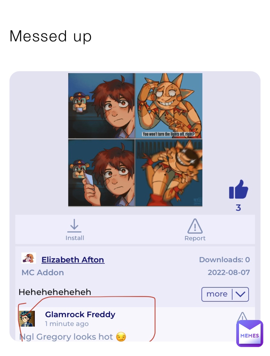Click Elizabeth Afton's small avatar icon

pos(29,258)
